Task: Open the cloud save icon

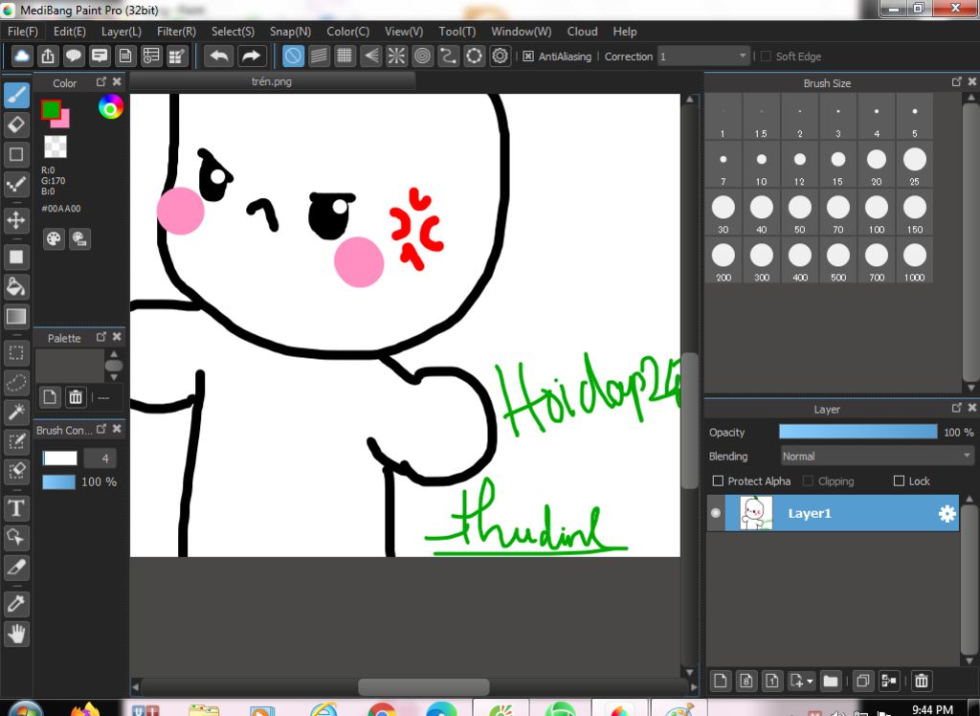Action: tap(22, 56)
